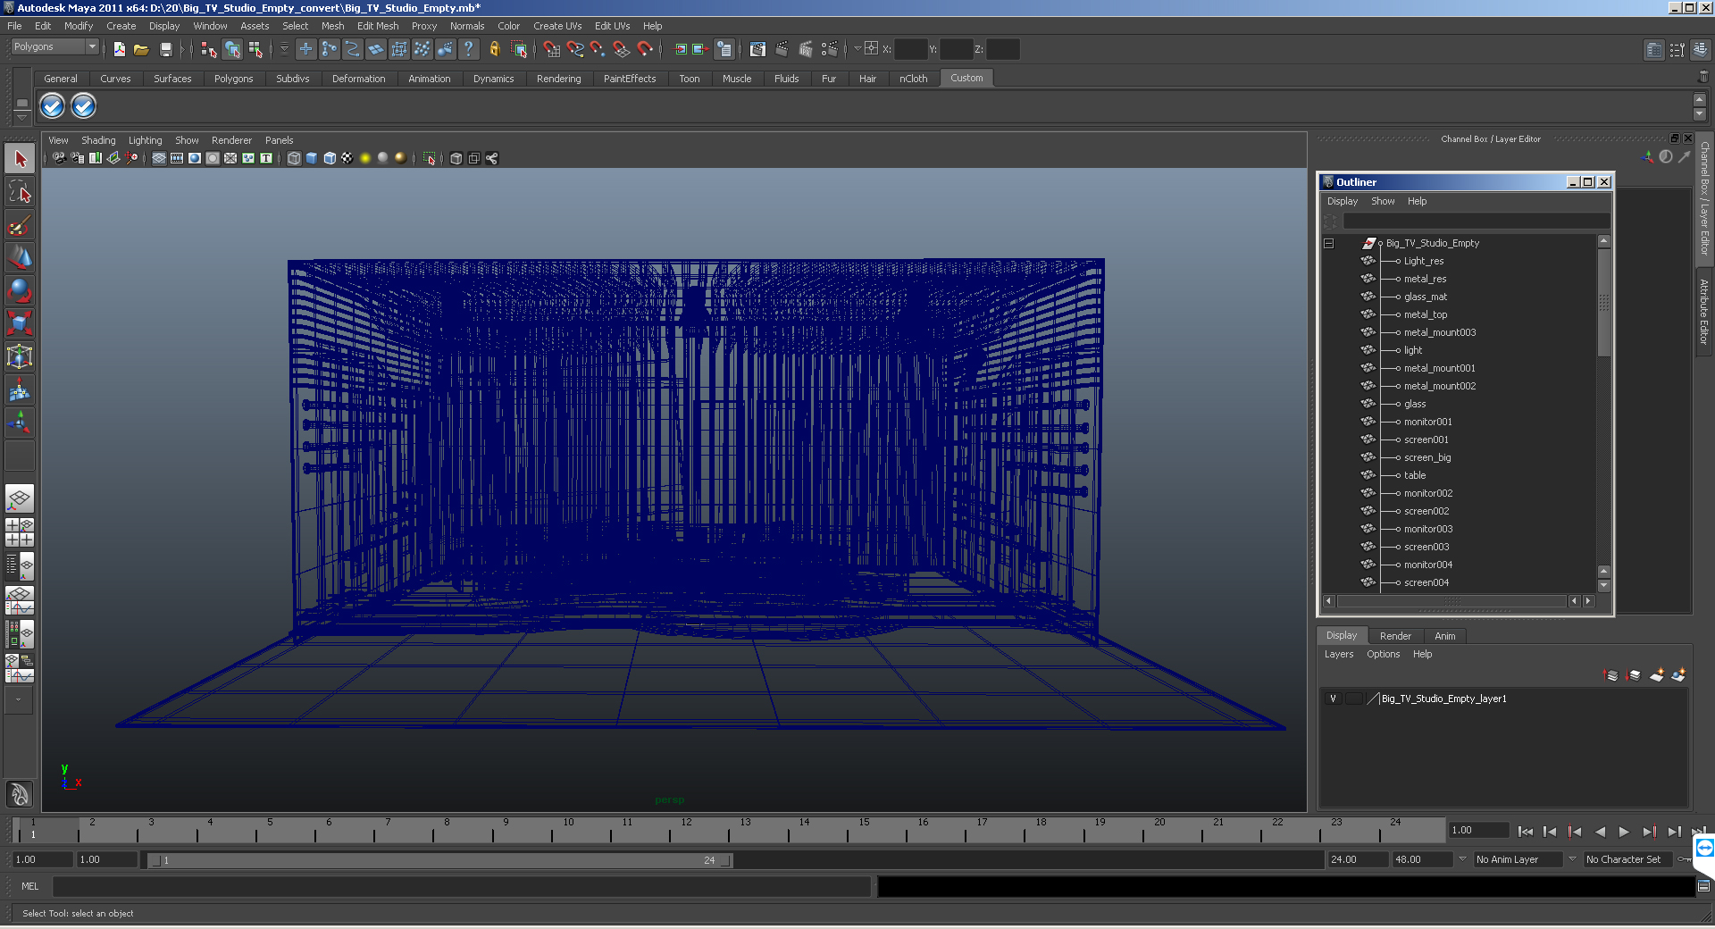Choose the Paint Selection tool
The image size is (1715, 929).
(x=20, y=224)
